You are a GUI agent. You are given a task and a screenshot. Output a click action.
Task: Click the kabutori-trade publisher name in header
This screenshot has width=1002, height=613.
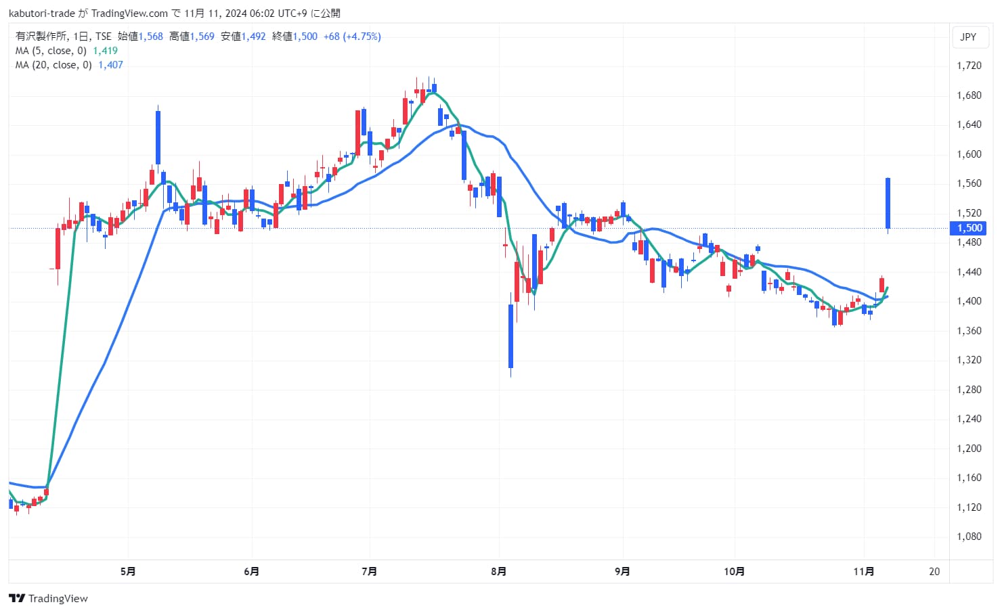click(x=42, y=14)
